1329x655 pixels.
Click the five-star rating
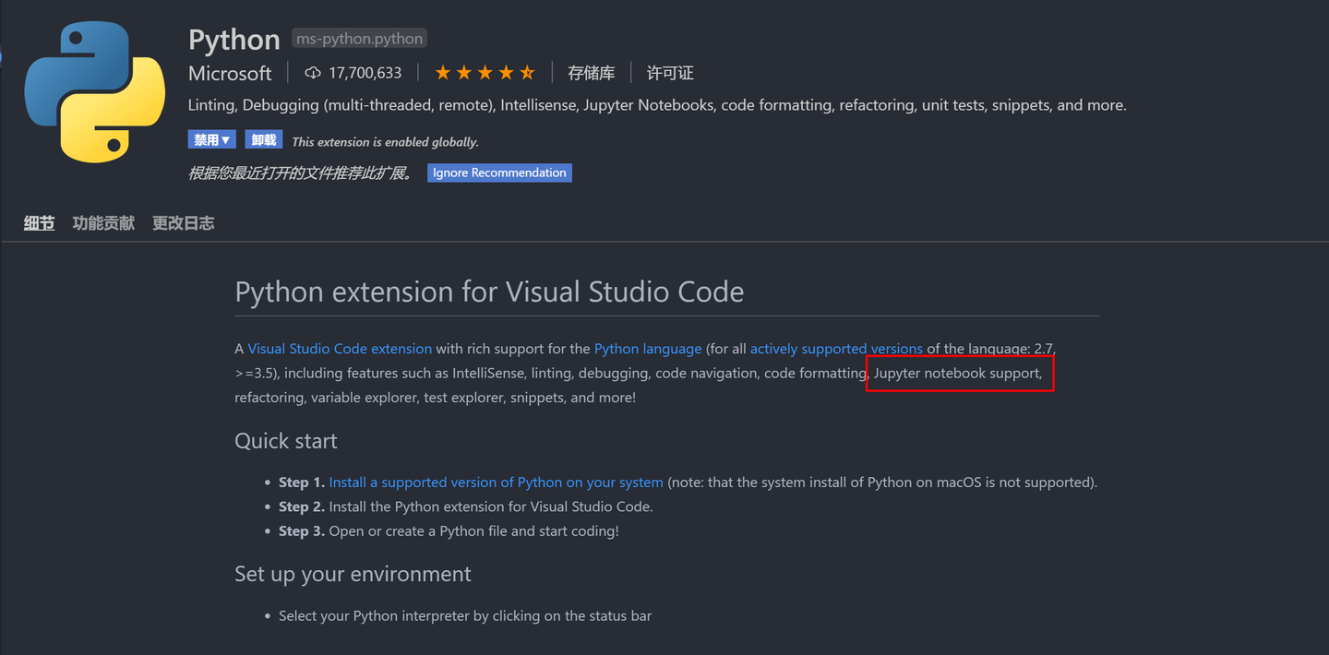click(485, 73)
